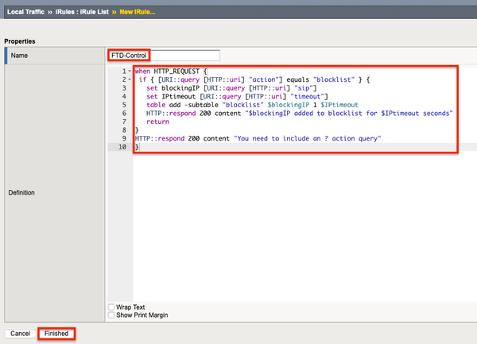The height and width of the screenshot is (344, 477).
Task: Click the Name field containing FTD-Control
Action: [163, 55]
